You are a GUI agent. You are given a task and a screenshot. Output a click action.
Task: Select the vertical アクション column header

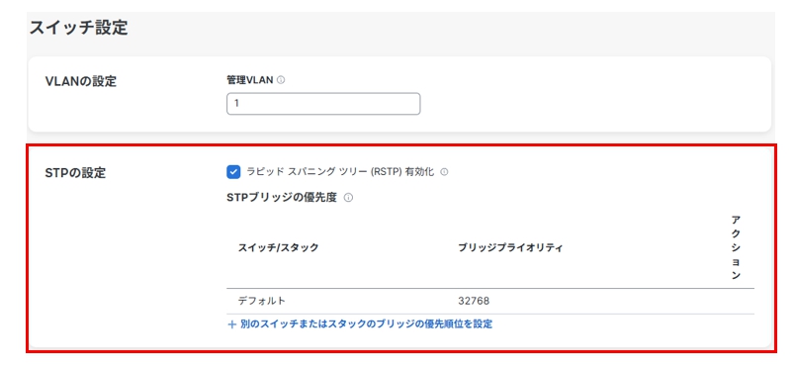click(x=736, y=247)
